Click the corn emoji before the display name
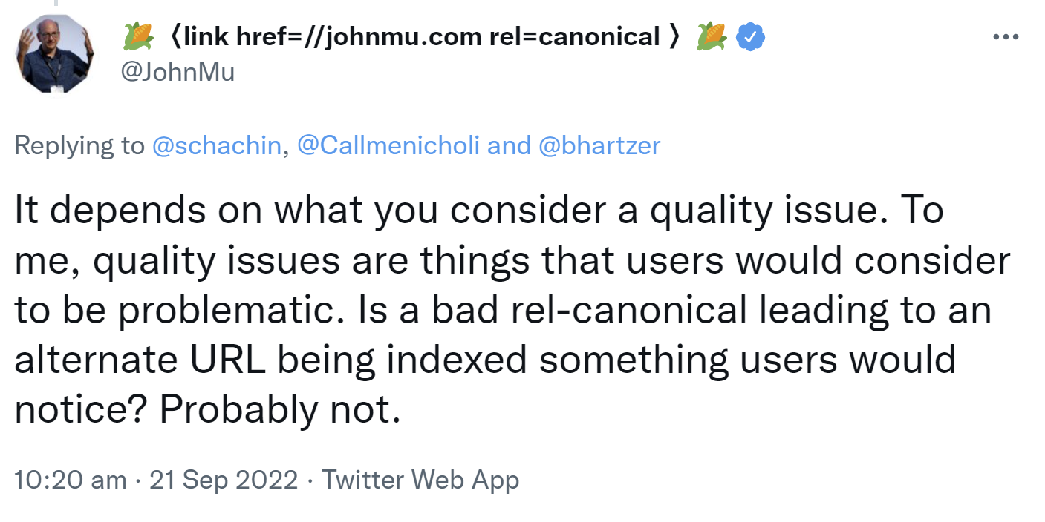The width and height of the screenshot is (1045, 522). tap(139, 36)
